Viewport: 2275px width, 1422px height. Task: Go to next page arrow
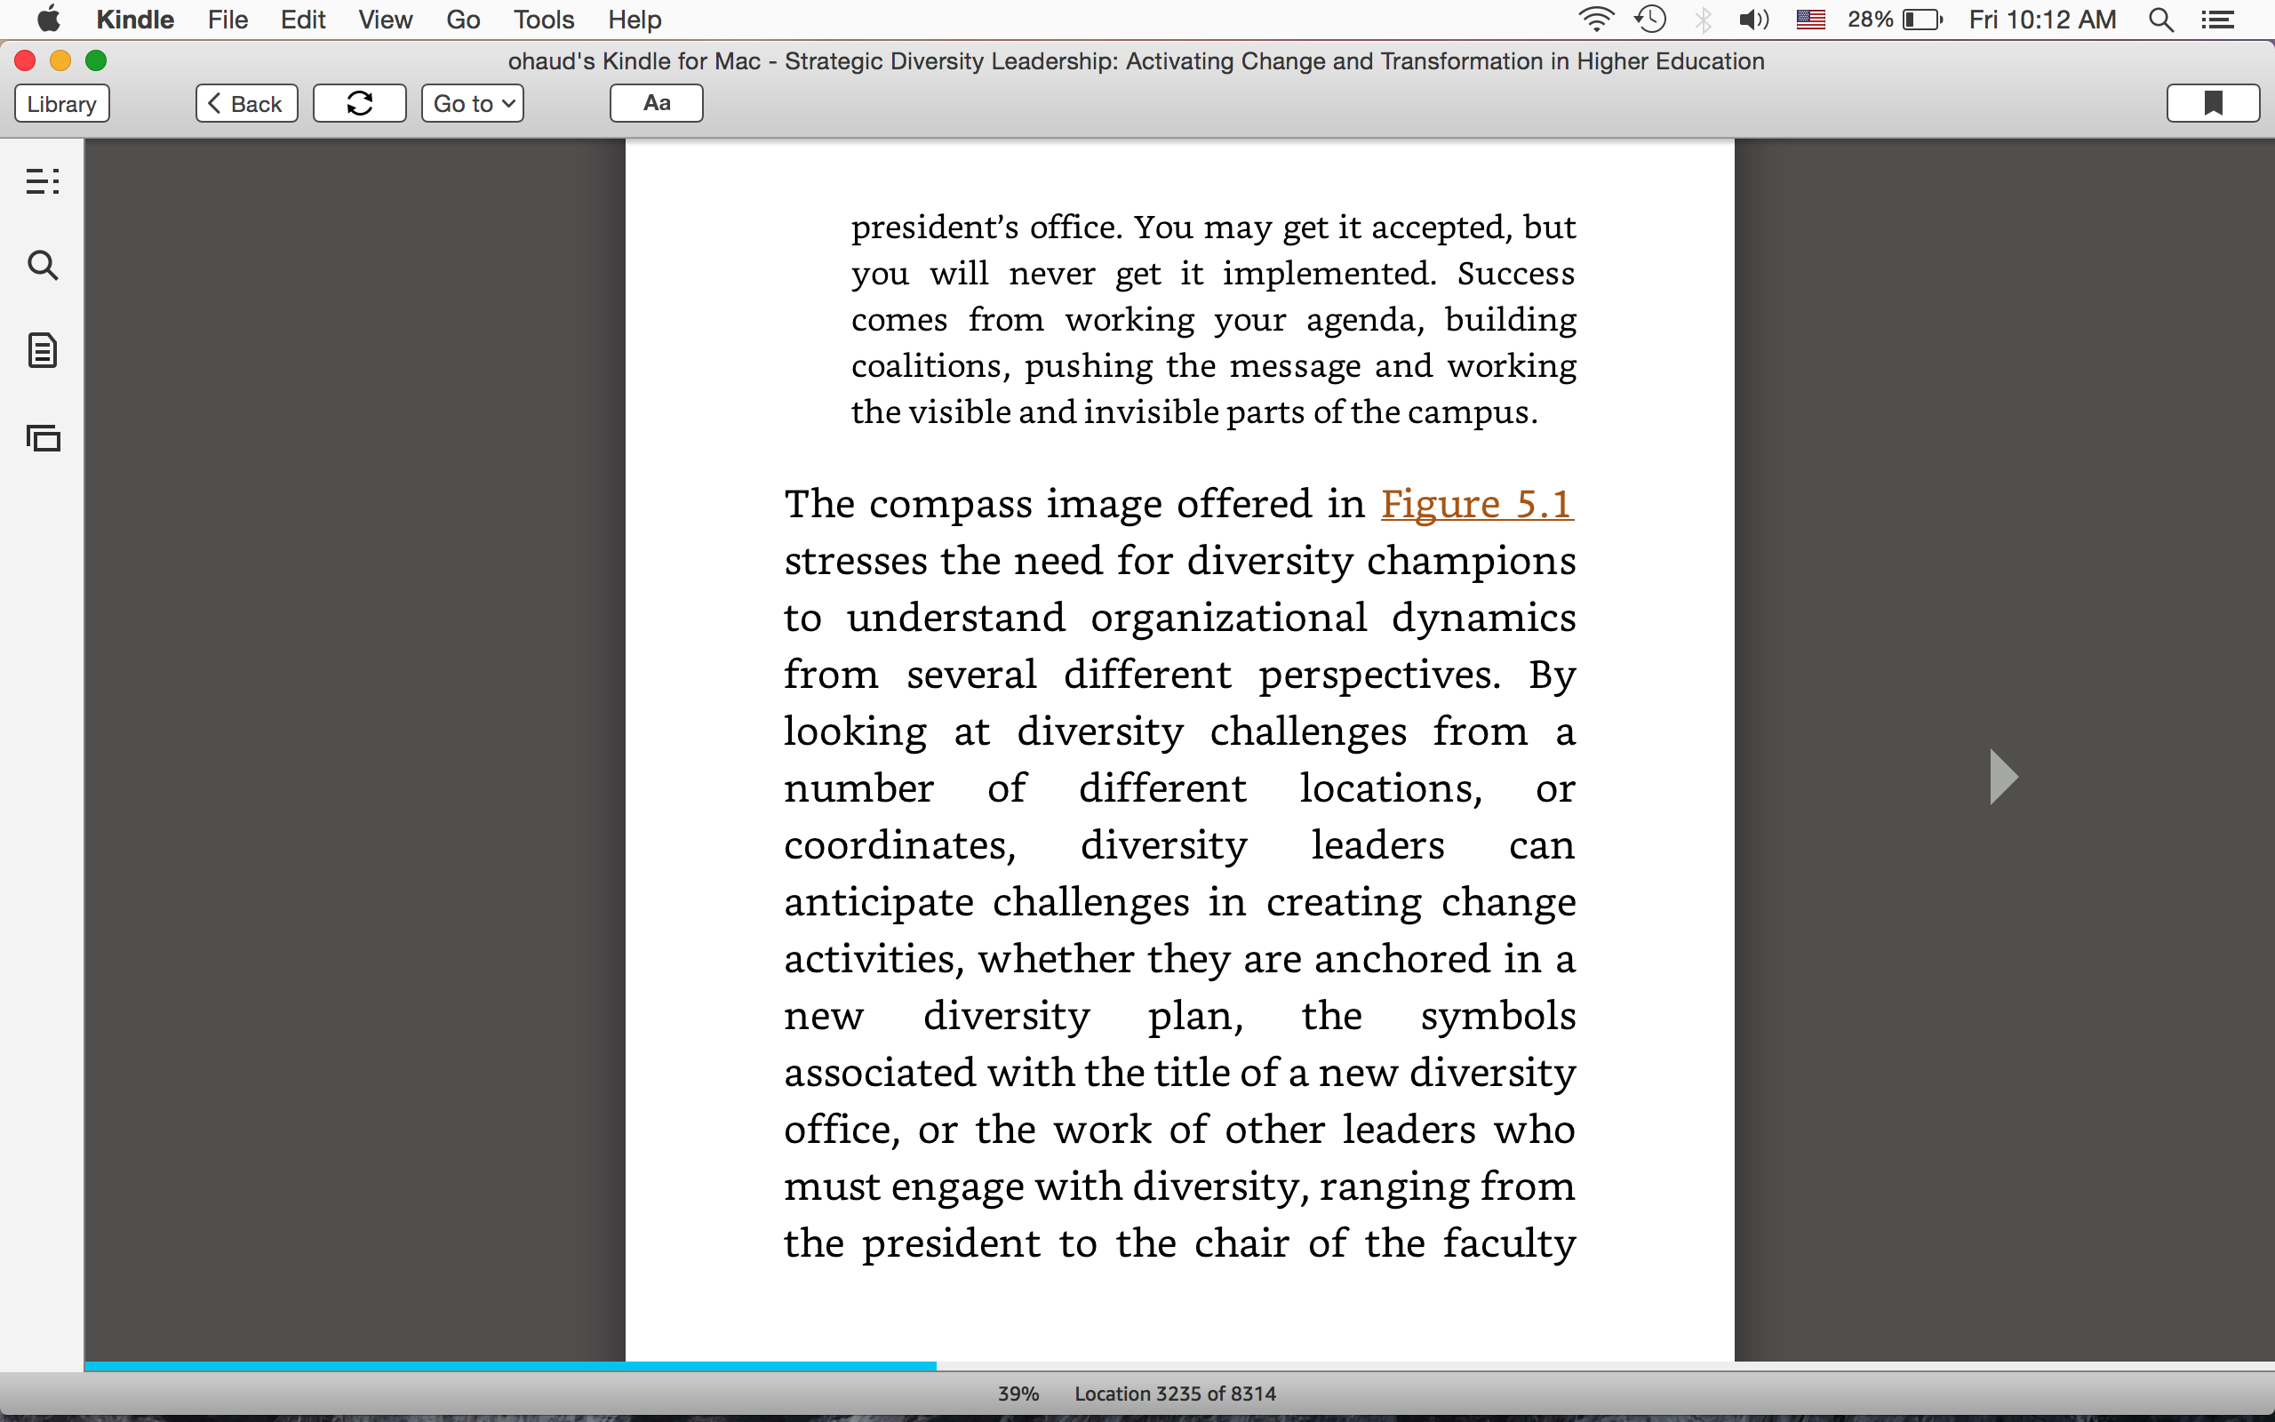[2003, 777]
